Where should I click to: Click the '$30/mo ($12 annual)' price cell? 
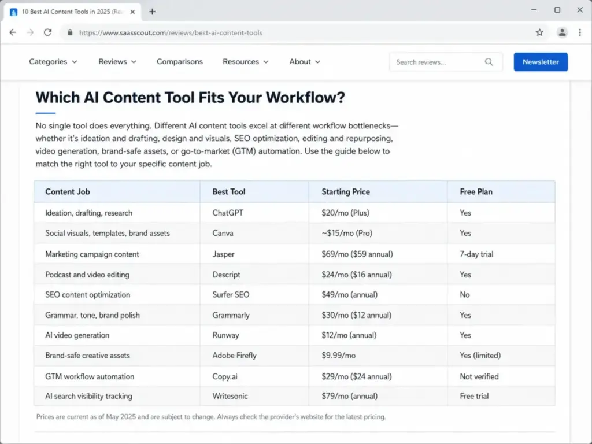pyautogui.click(x=378, y=315)
